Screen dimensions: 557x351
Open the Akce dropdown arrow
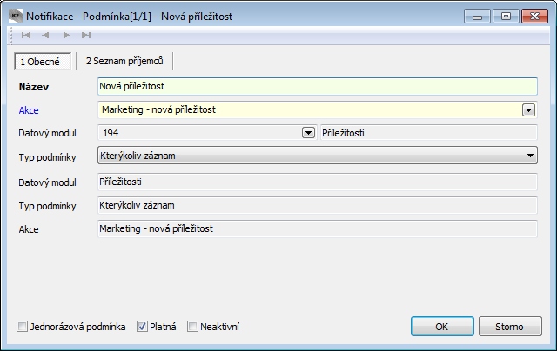coord(528,110)
